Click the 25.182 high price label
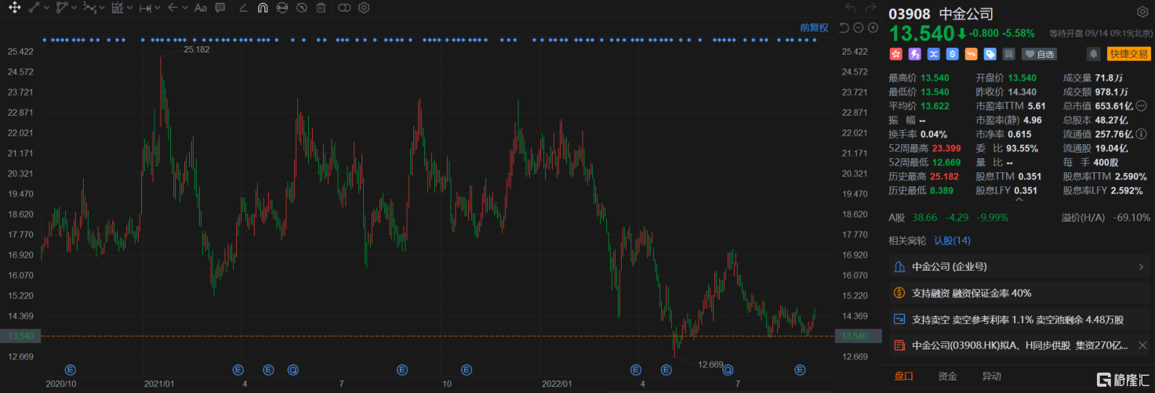1155x393 pixels. [x=197, y=49]
